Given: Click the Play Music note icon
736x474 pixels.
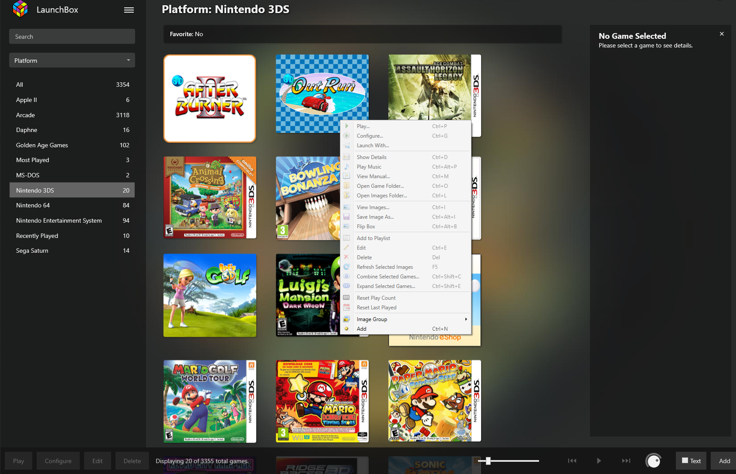Looking at the screenshot, I should pyautogui.click(x=347, y=166).
